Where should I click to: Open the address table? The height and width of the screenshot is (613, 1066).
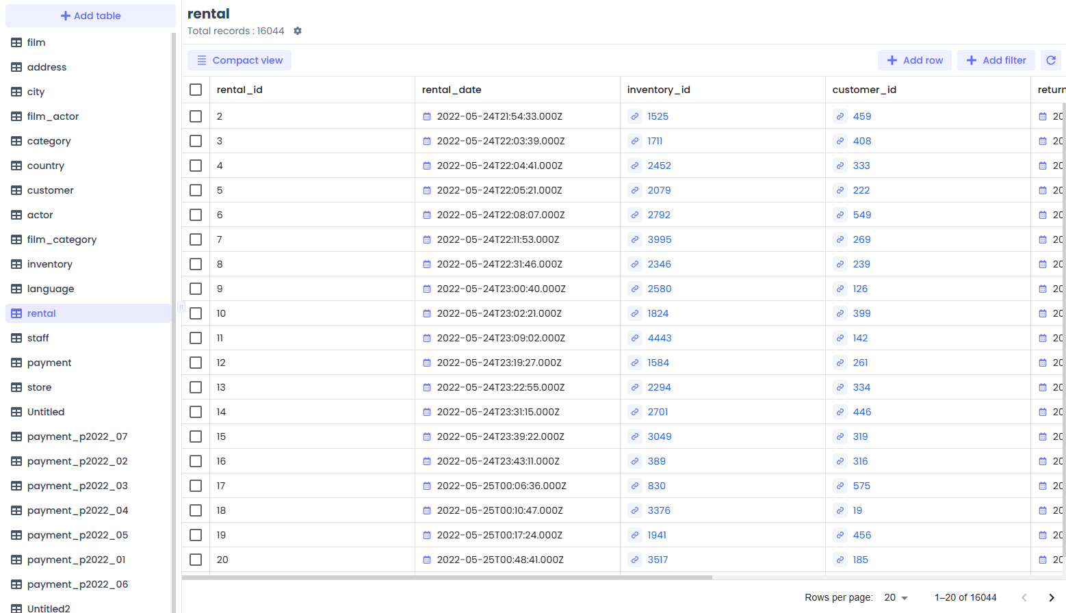88,67
